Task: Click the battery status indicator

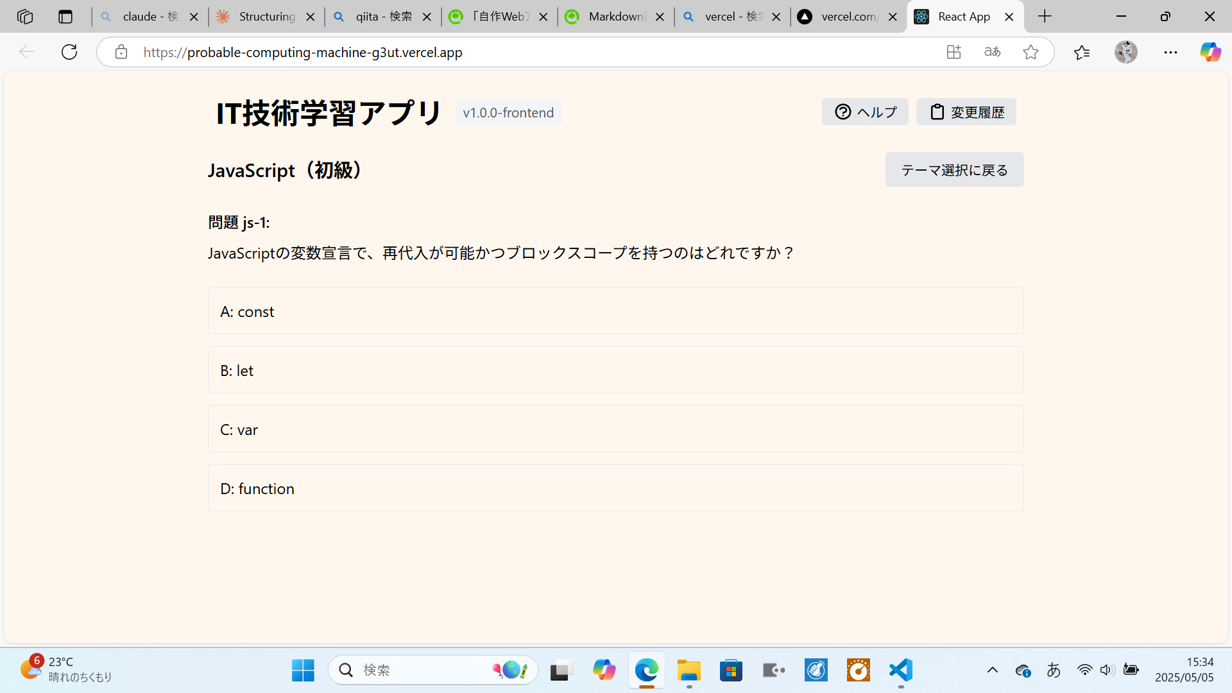Action: coord(1131,670)
